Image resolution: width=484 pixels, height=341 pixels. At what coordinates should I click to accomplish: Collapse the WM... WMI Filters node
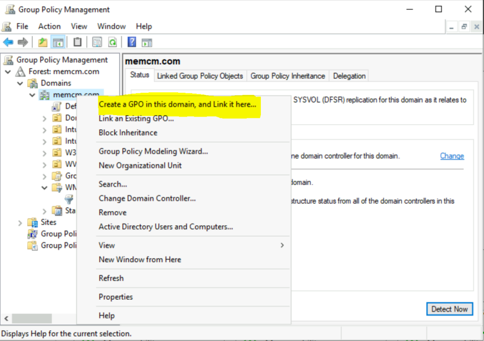click(x=44, y=188)
